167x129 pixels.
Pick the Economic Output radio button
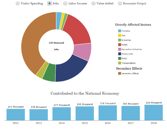120,3
